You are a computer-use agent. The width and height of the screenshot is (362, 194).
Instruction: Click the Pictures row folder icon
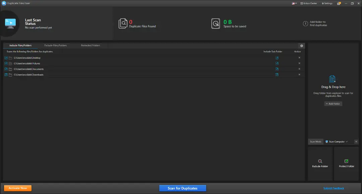(10, 63)
